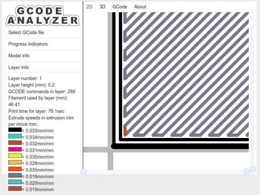
Task: Click the 46.41 filament value
Action: [14, 104]
